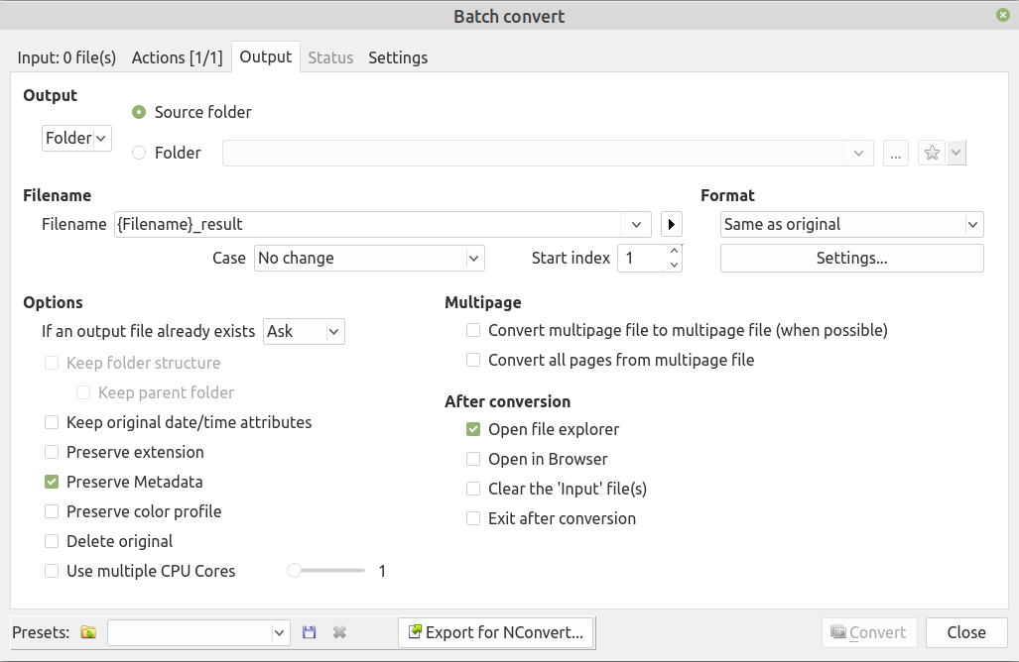Click the favorite folders star icon
This screenshot has height=662, width=1019.
coord(932,153)
